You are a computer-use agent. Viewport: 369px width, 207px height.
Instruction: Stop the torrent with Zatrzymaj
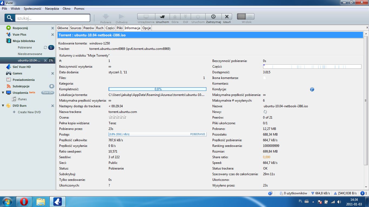coord(213,17)
